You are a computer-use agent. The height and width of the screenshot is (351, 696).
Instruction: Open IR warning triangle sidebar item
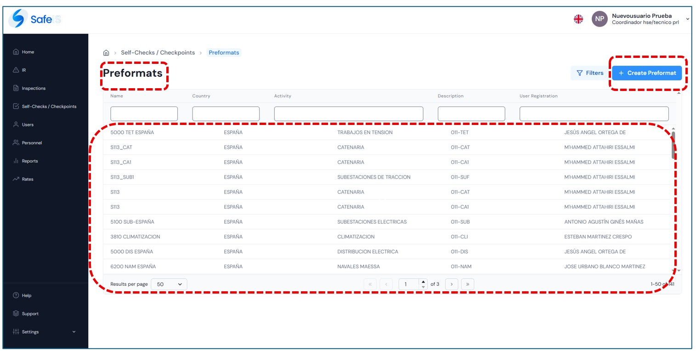[x=23, y=70]
